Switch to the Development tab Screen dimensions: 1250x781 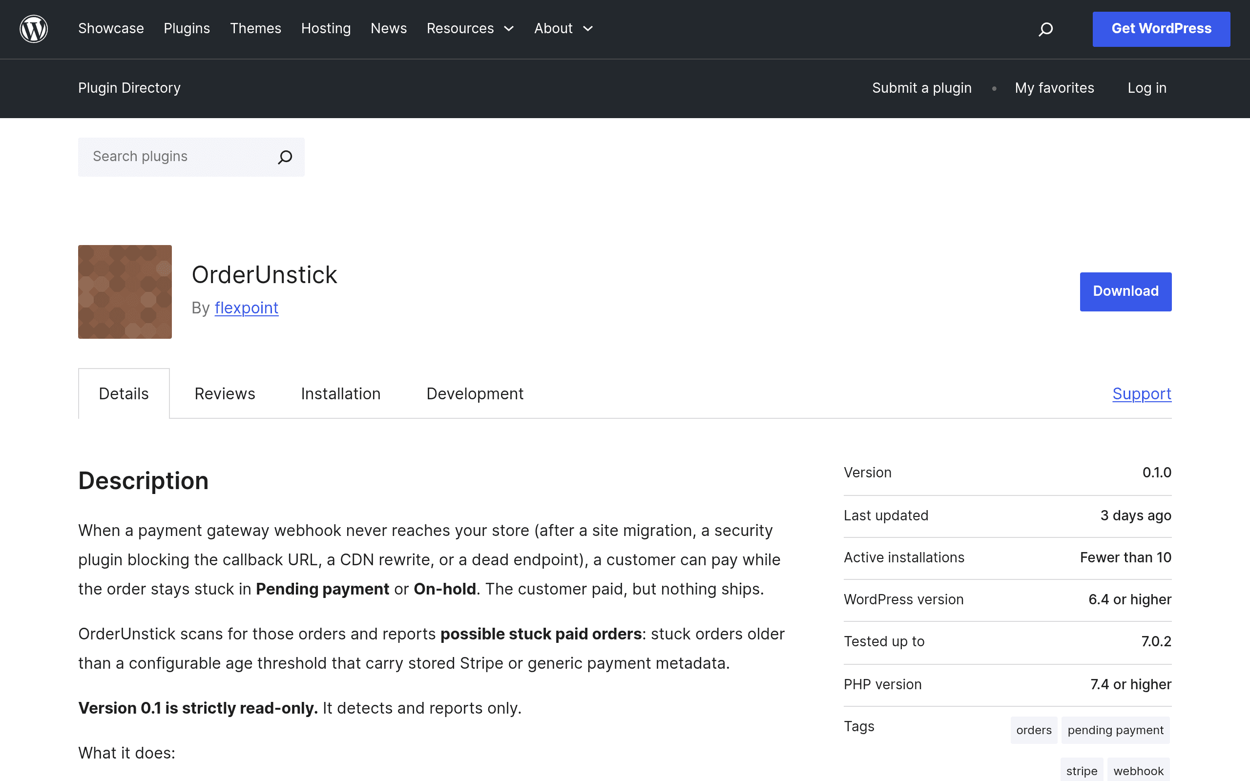(x=475, y=393)
